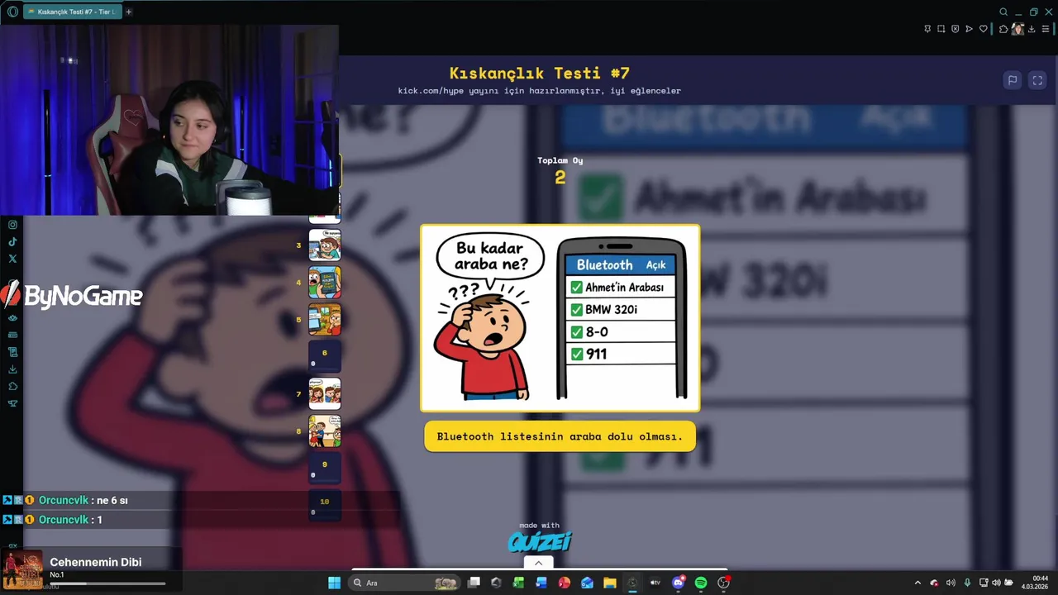Open Spotify from the taskbar
The image size is (1058, 595).
tap(701, 583)
